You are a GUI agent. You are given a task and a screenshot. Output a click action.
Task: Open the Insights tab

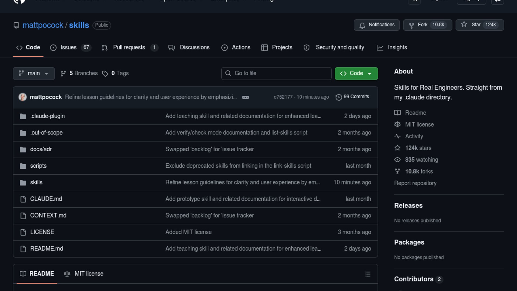[x=392, y=47]
